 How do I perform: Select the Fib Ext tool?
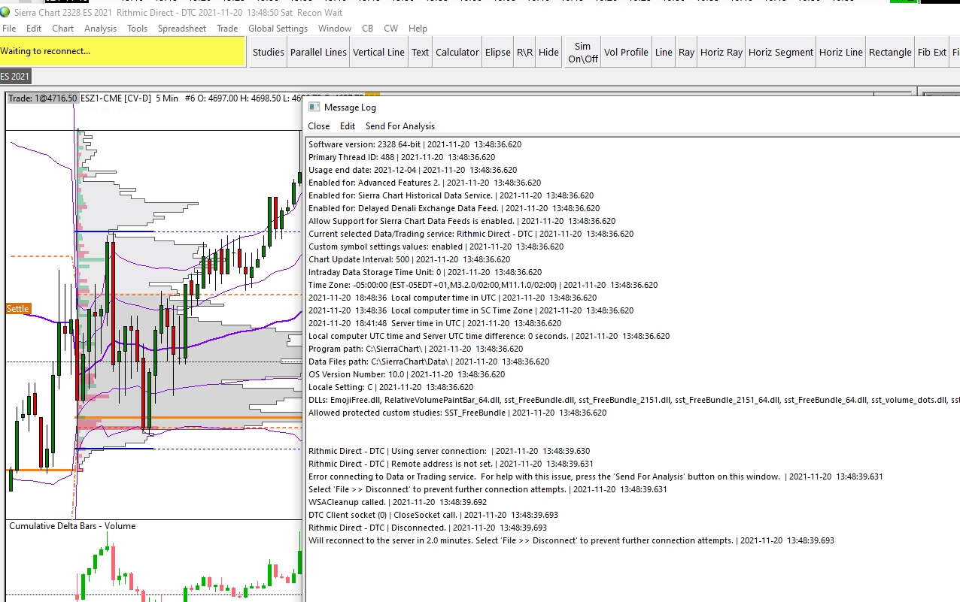pos(932,52)
